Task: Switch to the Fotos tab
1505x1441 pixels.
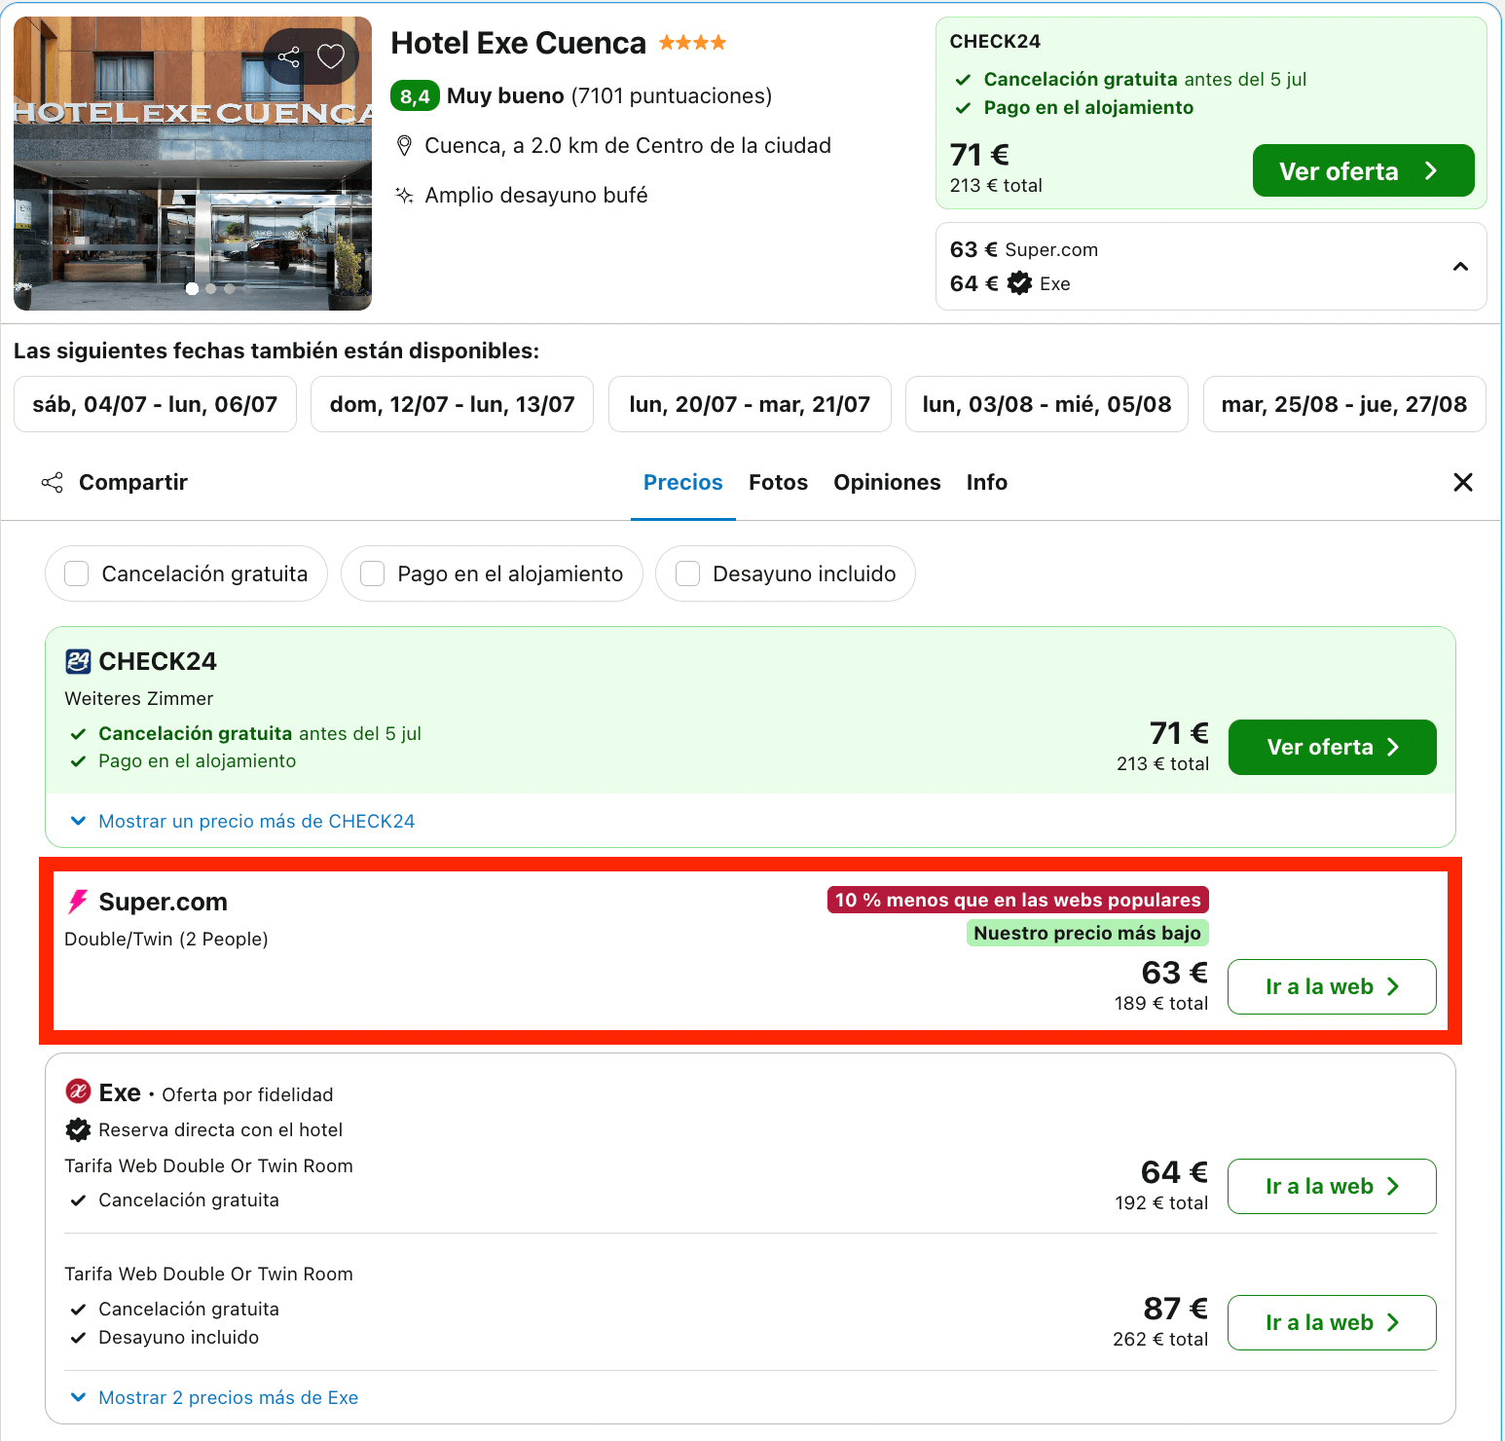Action: pyautogui.click(x=778, y=482)
